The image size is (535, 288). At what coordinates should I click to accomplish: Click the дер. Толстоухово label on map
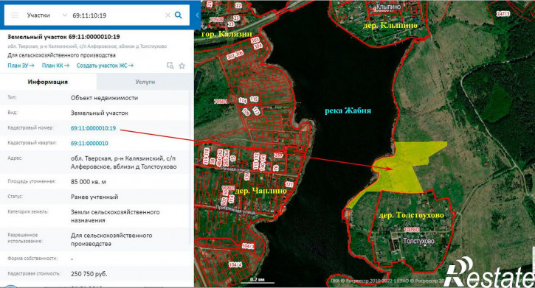click(411, 215)
